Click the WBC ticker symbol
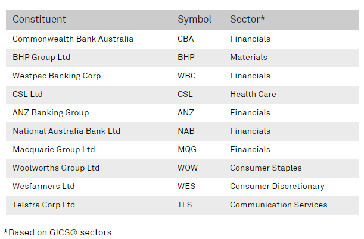The image size is (364, 239). click(186, 76)
